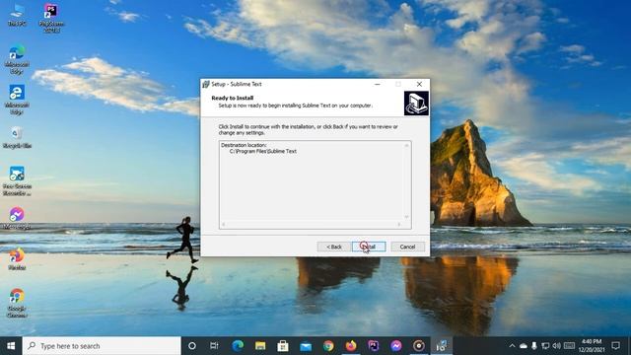Open File Explorer from the taskbar

pos(260,346)
